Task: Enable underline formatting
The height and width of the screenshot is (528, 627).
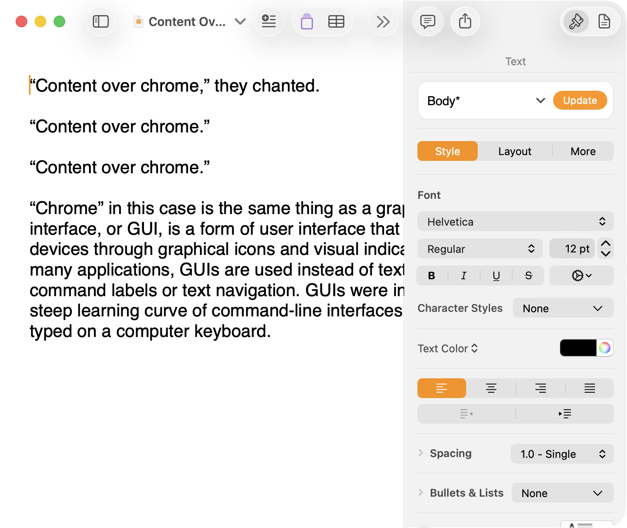Action: click(x=496, y=276)
